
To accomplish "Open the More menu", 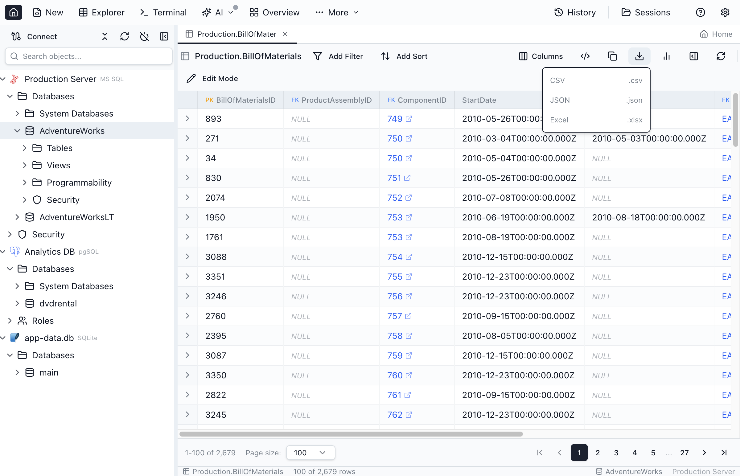I will coord(336,12).
